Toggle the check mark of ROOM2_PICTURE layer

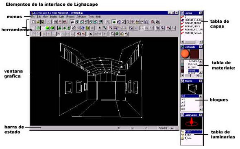point(182,30)
